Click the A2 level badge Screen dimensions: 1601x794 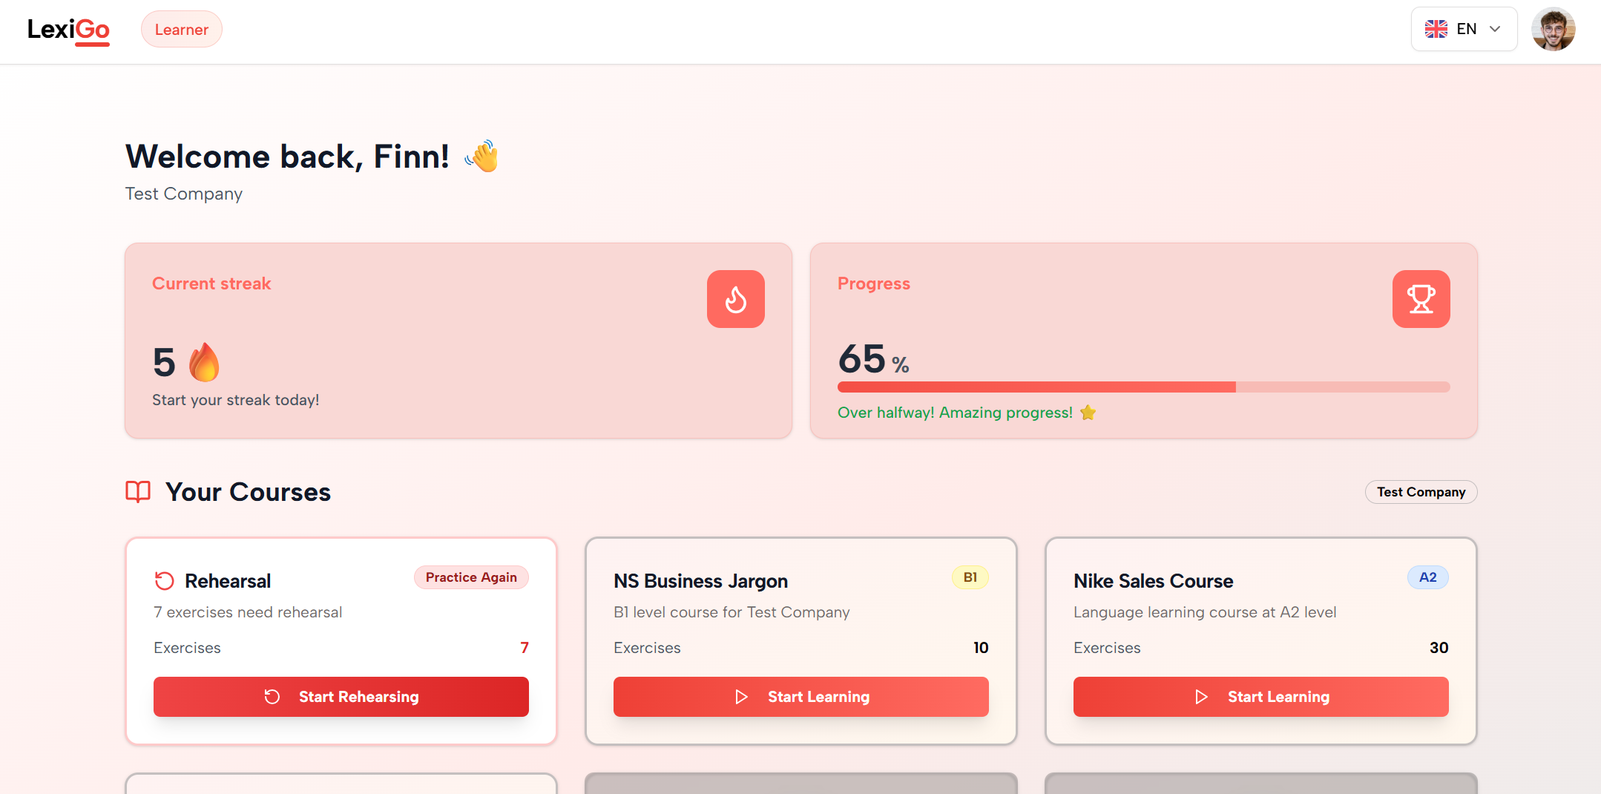[x=1427, y=577]
